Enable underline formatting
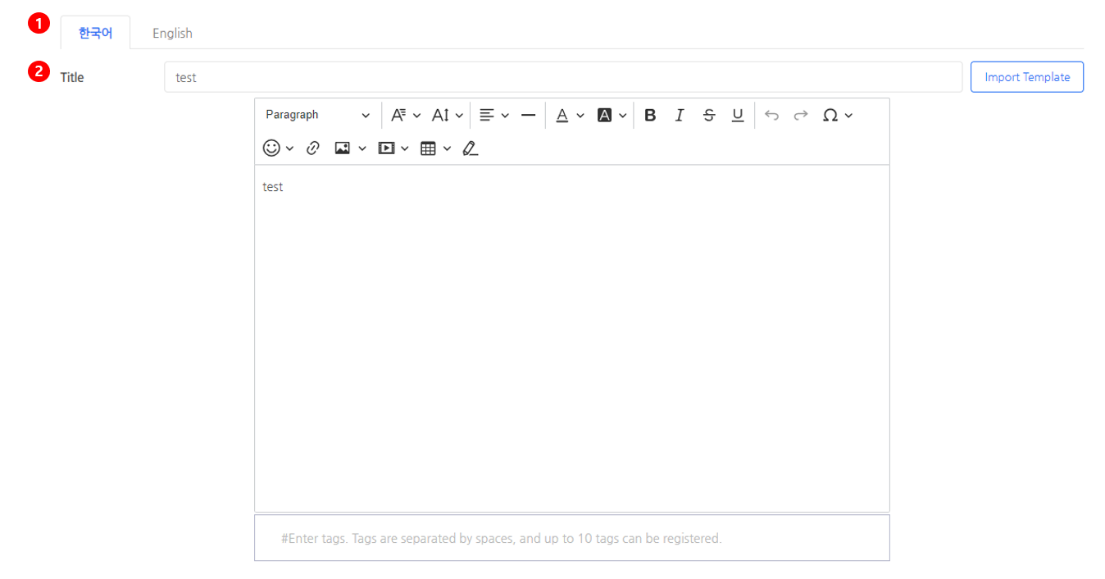 pyautogui.click(x=738, y=116)
